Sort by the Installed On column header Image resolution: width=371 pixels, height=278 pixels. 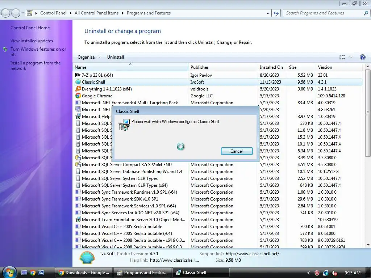point(272,67)
